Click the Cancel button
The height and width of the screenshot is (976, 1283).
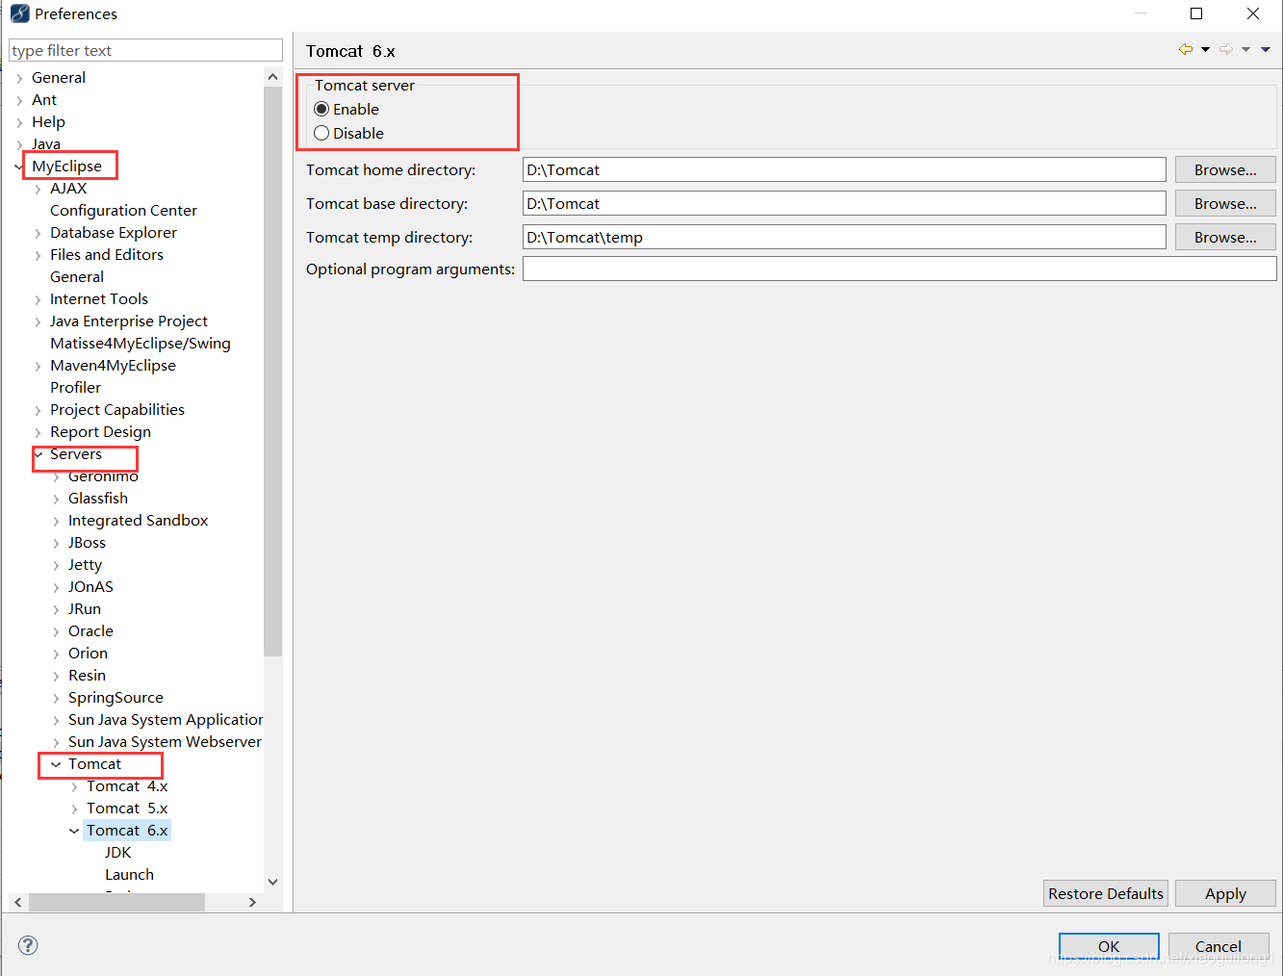coord(1219,946)
